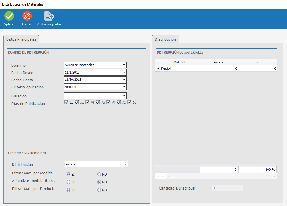Open the Dominio dropdown
This screenshot has height=206, width=287.
(x=124, y=65)
